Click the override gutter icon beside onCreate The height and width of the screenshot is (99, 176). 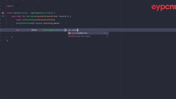(x=3, y=16)
